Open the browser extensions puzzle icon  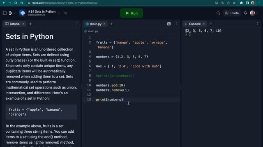tap(241, 3)
